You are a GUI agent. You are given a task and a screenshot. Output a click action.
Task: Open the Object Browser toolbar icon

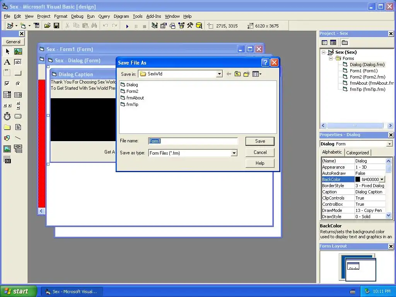point(181,26)
